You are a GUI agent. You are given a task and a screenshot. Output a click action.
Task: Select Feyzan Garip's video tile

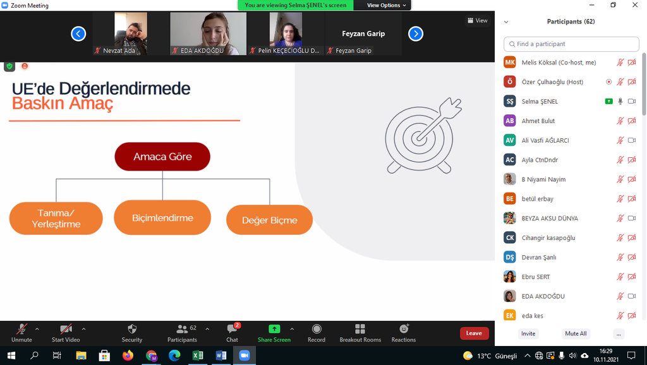pos(363,33)
